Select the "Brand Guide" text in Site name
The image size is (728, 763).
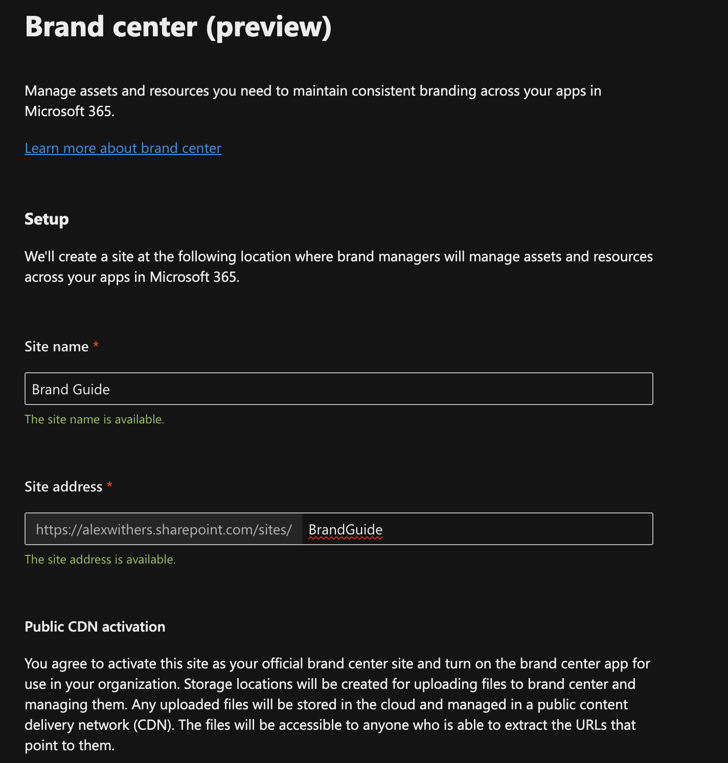point(70,389)
